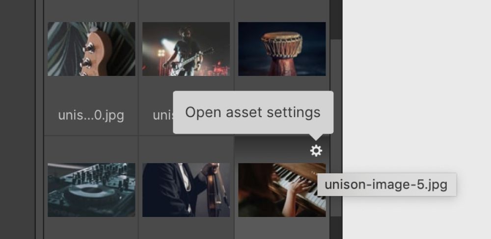Click the unis...0.jpg filename label
Screen dimensions: 491x239
(91, 116)
